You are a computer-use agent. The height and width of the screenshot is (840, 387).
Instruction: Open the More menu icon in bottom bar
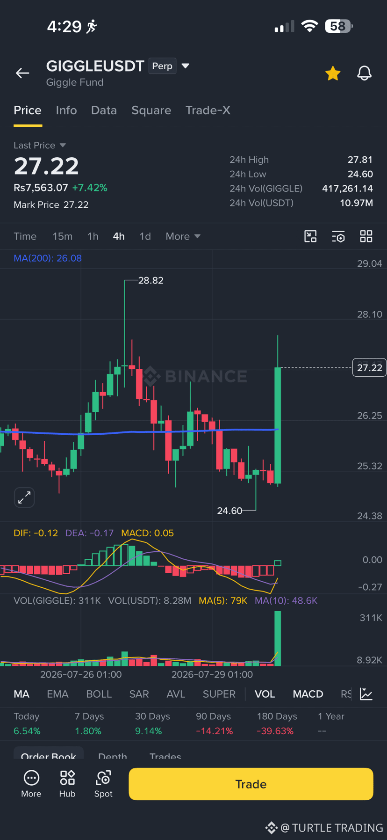click(31, 784)
